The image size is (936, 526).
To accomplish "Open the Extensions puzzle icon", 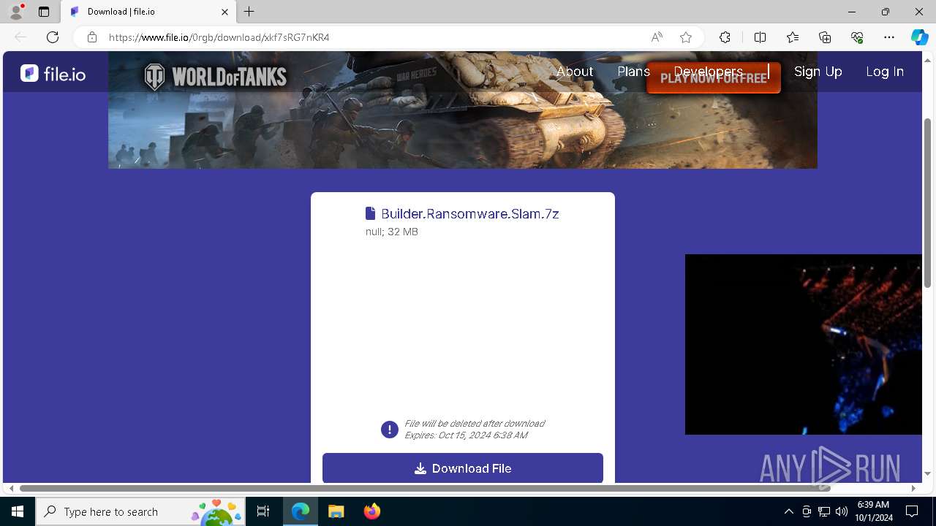I will [x=725, y=37].
